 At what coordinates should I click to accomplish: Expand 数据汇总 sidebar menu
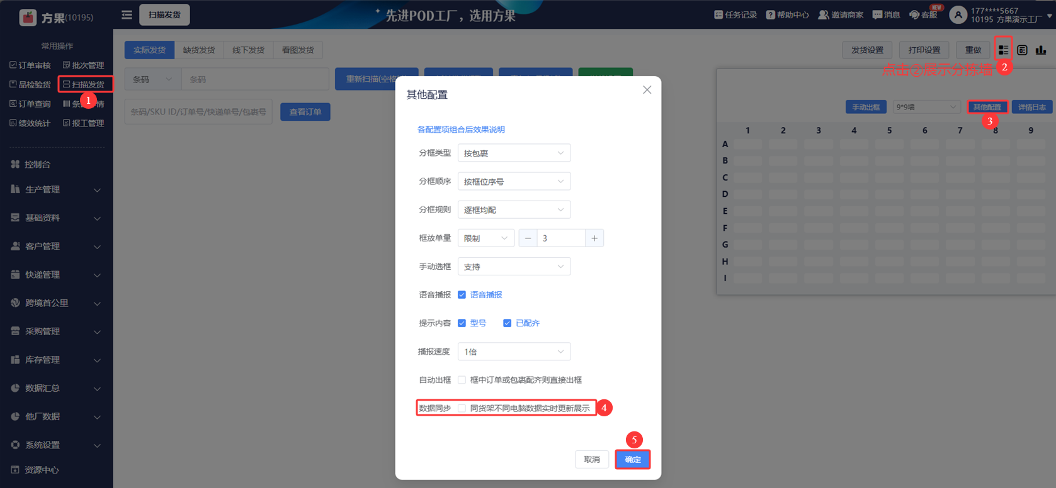(56, 388)
